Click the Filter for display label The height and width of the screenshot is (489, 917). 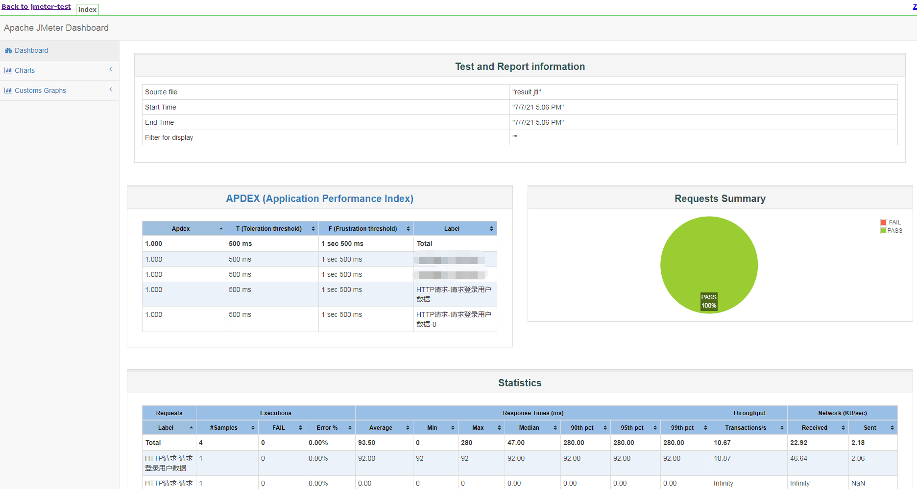click(x=169, y=137)
